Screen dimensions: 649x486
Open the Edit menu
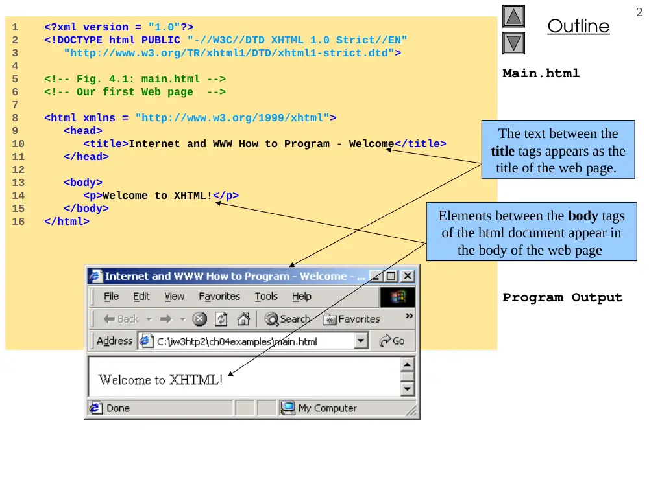tap(141, 296)
